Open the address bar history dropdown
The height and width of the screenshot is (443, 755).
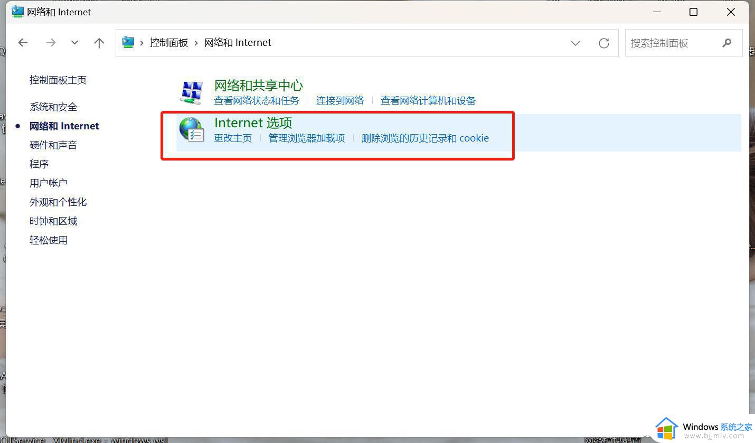tap(575, 43)
